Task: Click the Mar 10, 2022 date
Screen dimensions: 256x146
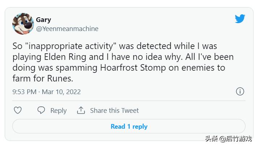Action: (x=61, y=92)
